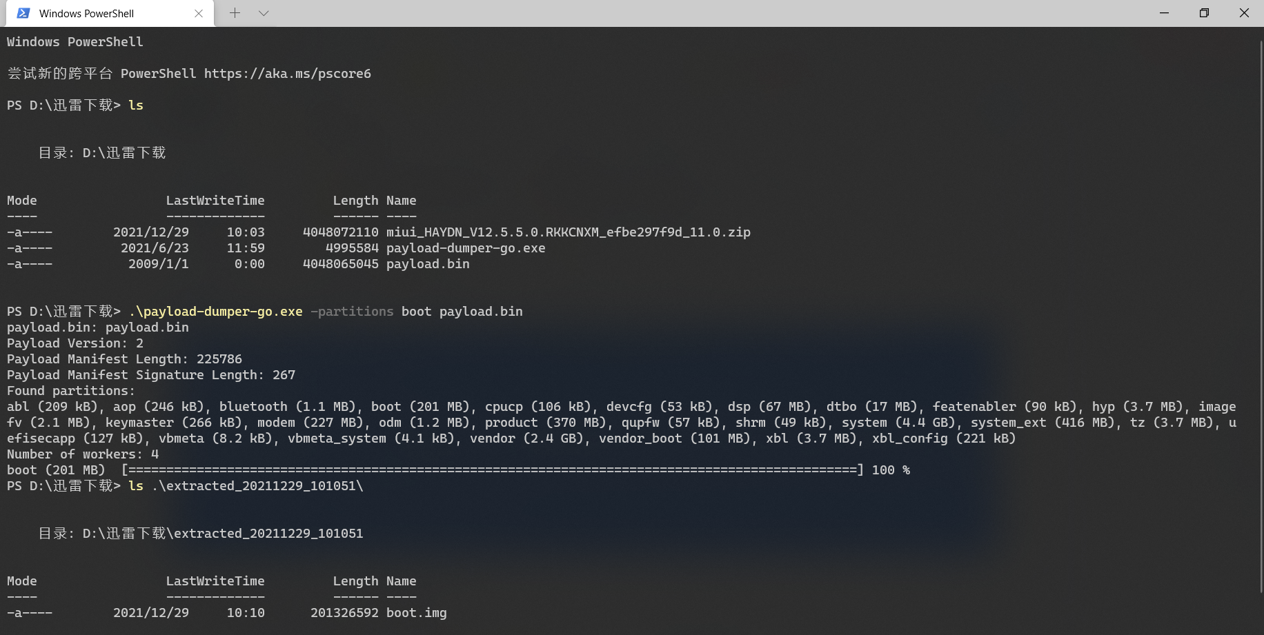Click the 4048065045 size of payload.bin
This screenshot has width=1264, height=635.
pos(341,264)
